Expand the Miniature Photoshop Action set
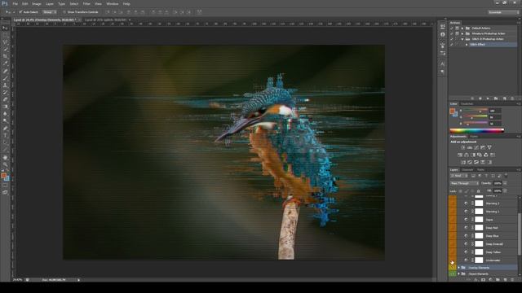Image resolution: width=522 pixels, height=293 pixels. [x=462, y=33]
